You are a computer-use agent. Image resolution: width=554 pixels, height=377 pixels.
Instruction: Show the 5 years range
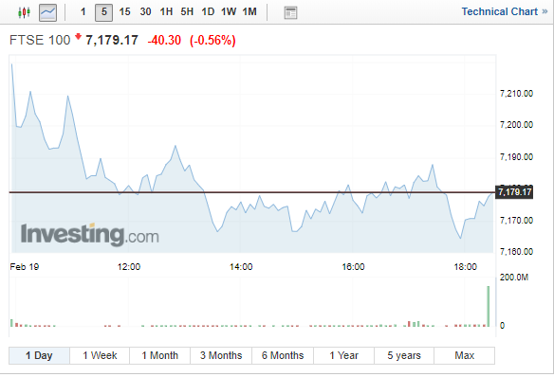pyautogui.click(x=404, y=355)
